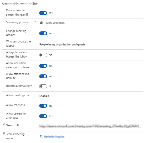Viewport: 144px width, 143px height.
Task: Click the Streaming provider field label
Action: point(18,22)
